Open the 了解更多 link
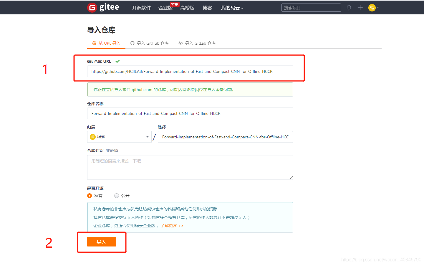 pyautogui.click(x=172, y=226)
